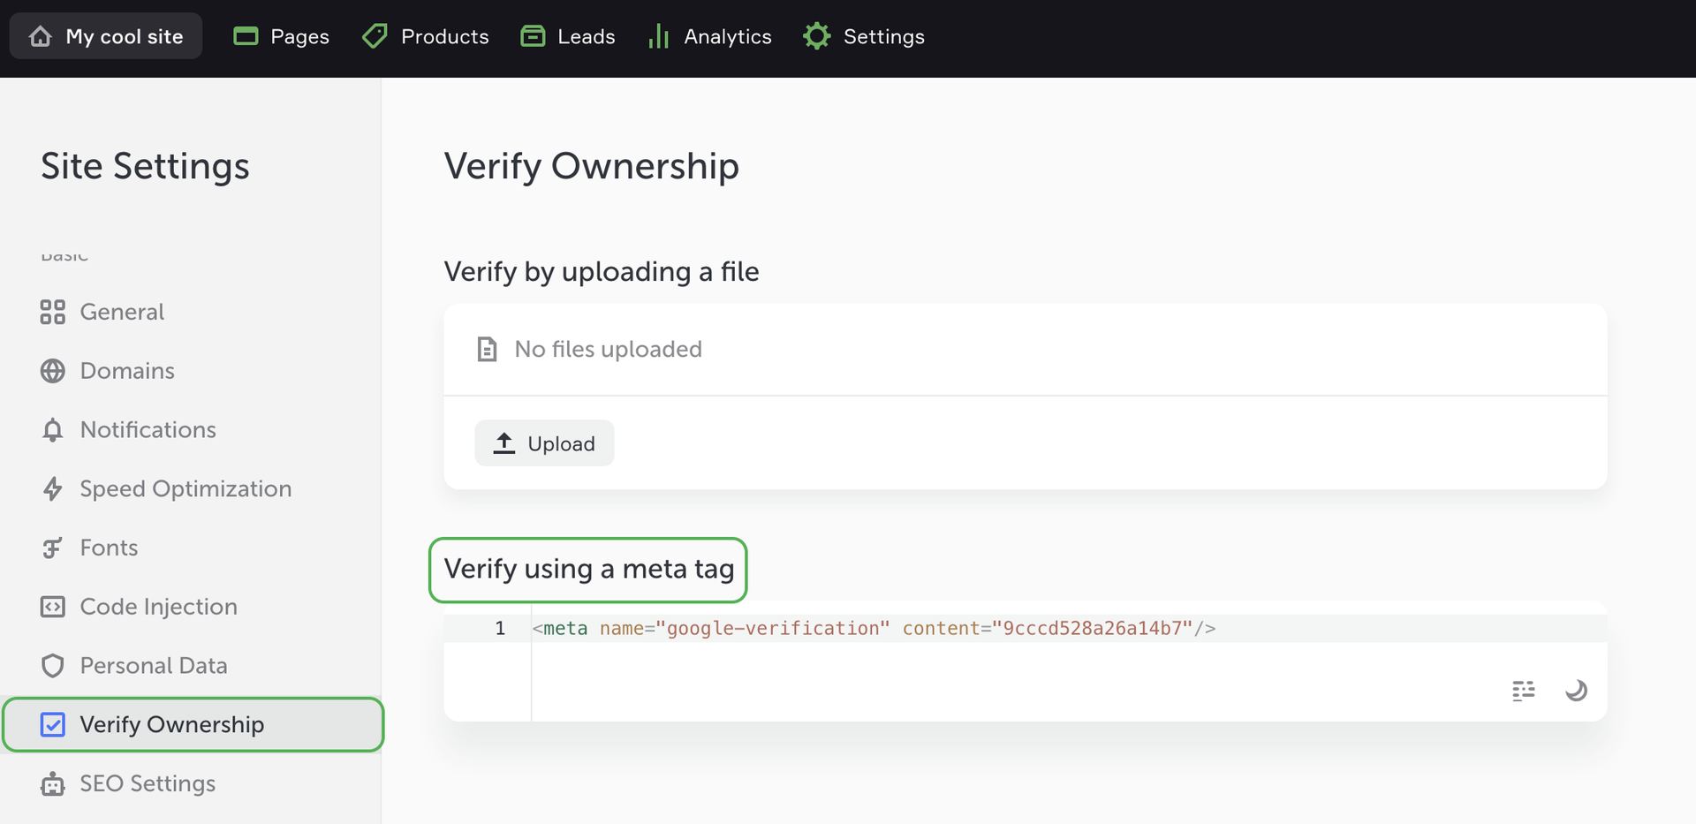Click the home icon beside My cool site
The image size is (1696, 824).
(x=41, y=36)
